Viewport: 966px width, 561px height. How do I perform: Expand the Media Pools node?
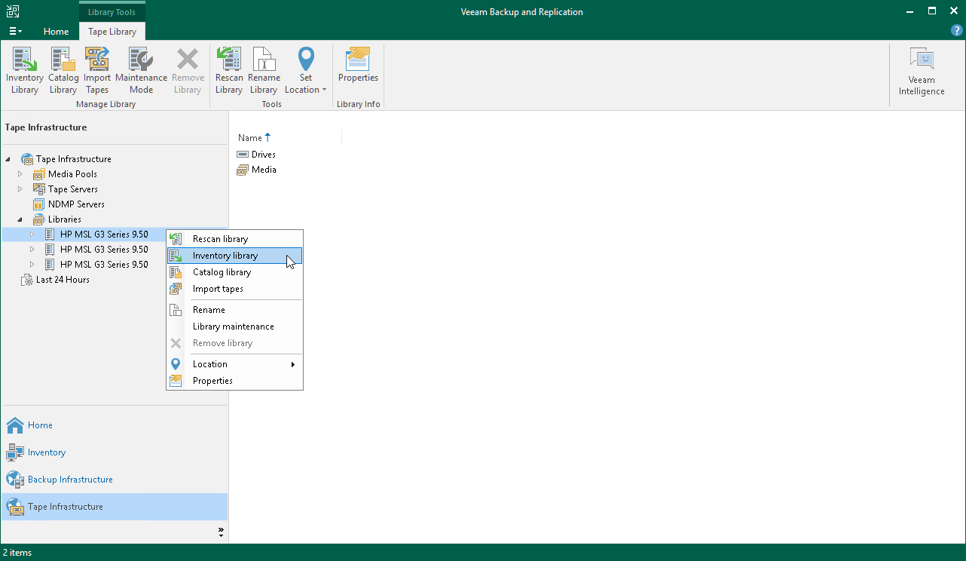tap(20, 174)
